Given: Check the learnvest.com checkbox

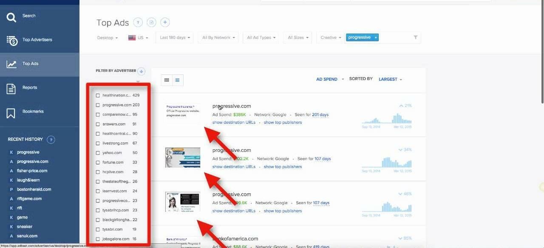Looking at the screenshot, I should coord(98,191).
